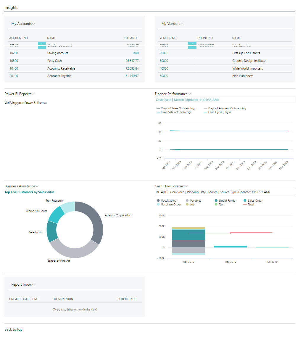Open Top Five Customers by Sales Value

point(29,192)
